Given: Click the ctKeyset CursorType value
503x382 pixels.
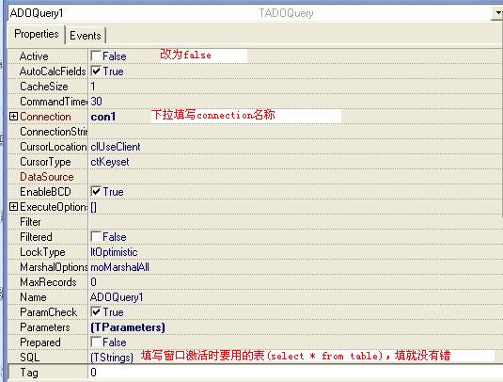Looking at the screenshot, I should [x=110, y=162].
